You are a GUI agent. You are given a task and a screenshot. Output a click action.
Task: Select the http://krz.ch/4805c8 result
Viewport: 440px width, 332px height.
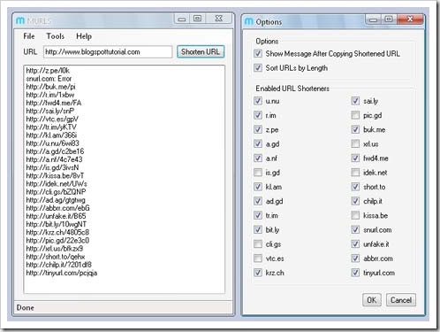(x=57, y=232)
